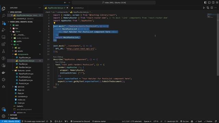Open the Extensions view
Viewport: 219px width, 123px height.
pos(3,44)
